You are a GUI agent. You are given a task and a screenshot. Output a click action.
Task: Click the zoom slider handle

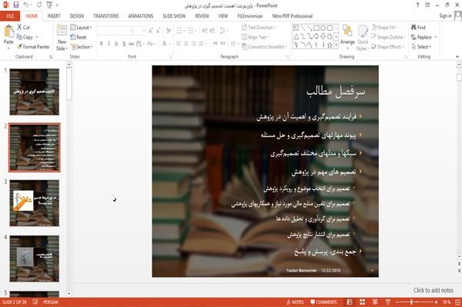[x=412, y=302]
